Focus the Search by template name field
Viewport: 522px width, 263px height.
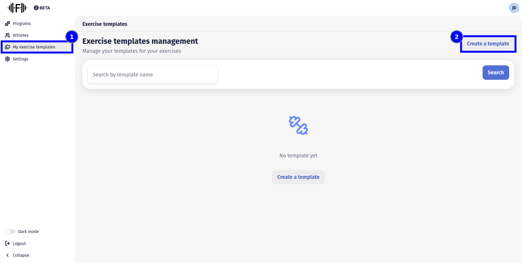(x=153, y=75)
